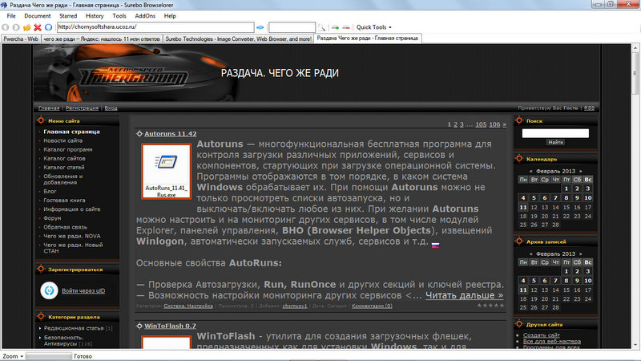Open Редакционная статья category
The height and width of the screenshot is (361, 641).
(x=74, y=328)
